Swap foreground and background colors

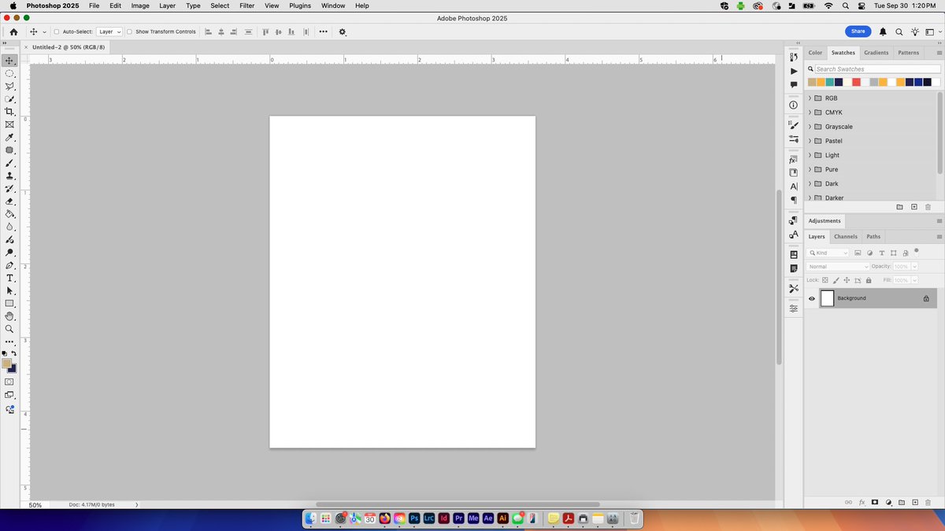14,353
